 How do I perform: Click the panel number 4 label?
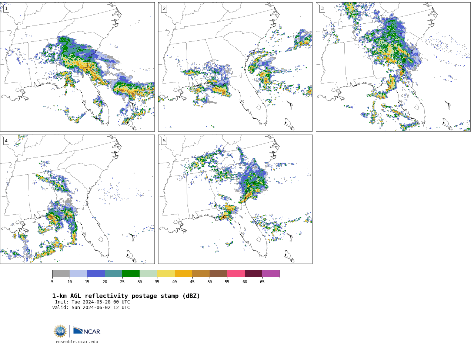point(6,141)
